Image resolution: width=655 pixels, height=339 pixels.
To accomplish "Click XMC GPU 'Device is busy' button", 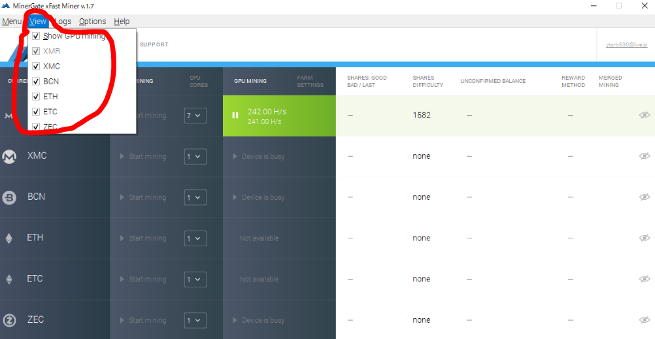I will [259, 157].
